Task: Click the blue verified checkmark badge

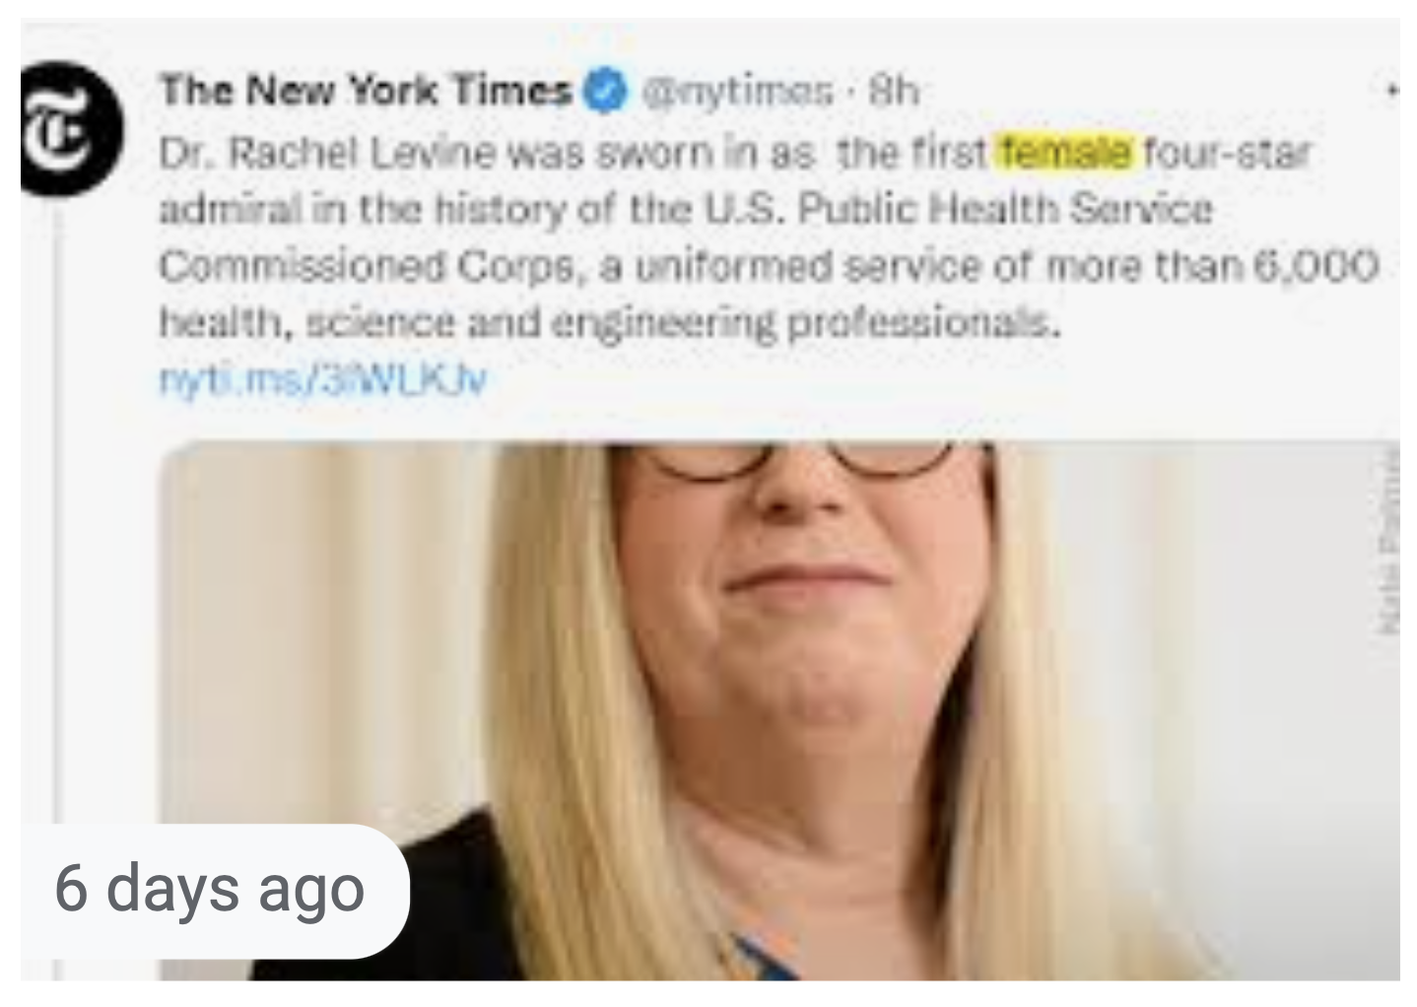Action: pyautogui.click(x=607, y=92)
